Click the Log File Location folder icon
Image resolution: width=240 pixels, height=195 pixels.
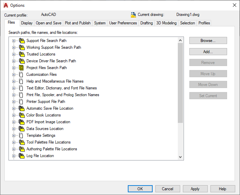(21, 156)
